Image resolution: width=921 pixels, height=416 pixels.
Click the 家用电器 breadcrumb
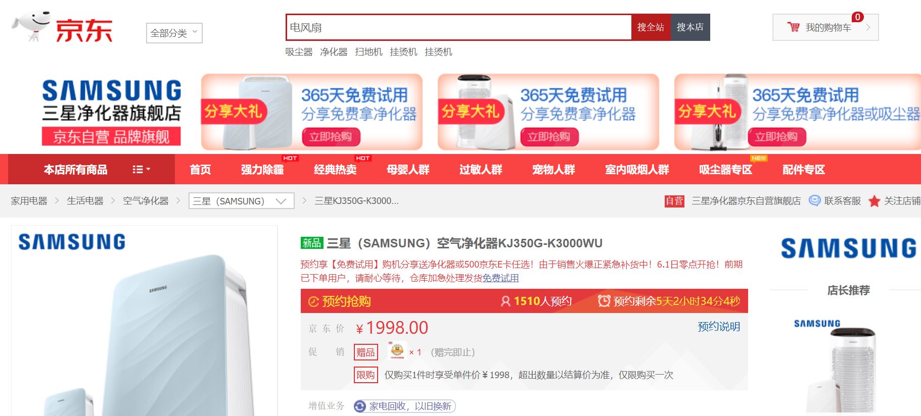pos(29,201)
